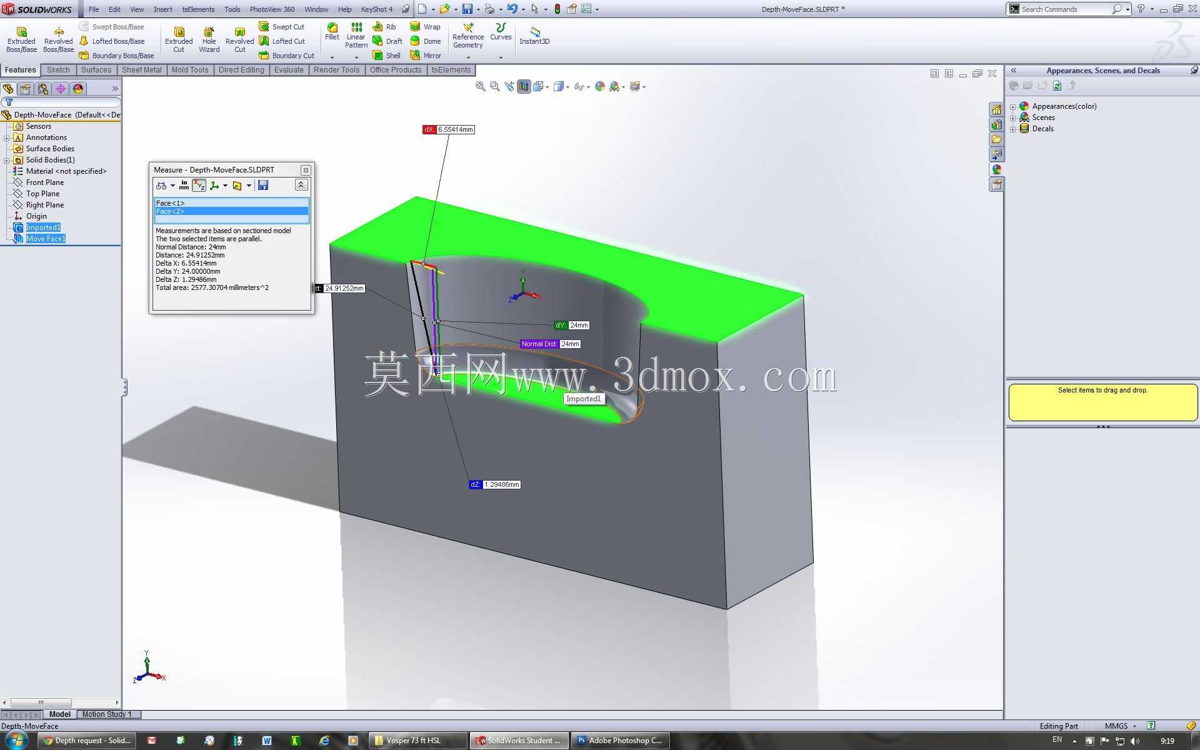This screenshot has height=750, width=1200.
Task: Toggle Instant3D mode
Action: coord(534,35)
